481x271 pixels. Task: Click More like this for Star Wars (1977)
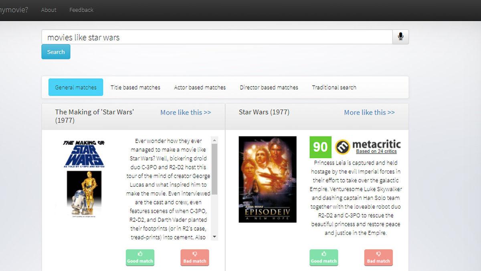pyautogui.click(x=369, y=112)
